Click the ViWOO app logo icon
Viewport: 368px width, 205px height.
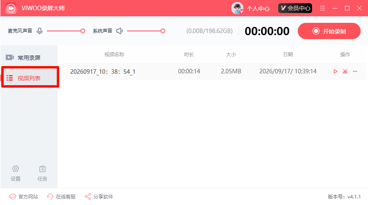pyautogui.click(x=11, y=8)
